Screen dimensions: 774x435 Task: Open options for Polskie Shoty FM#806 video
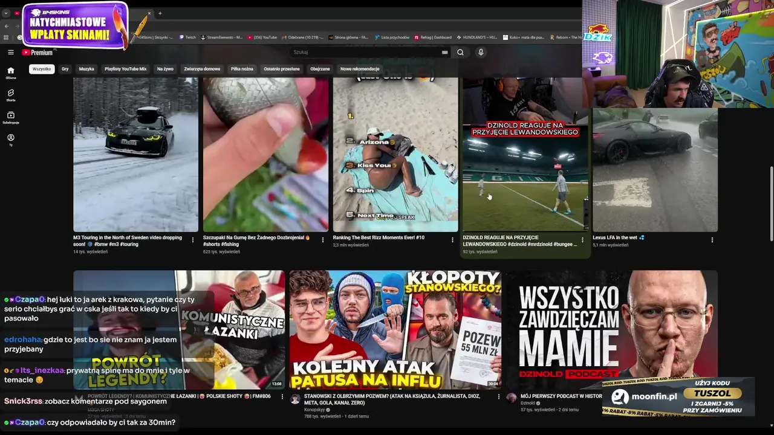(282, 397)
